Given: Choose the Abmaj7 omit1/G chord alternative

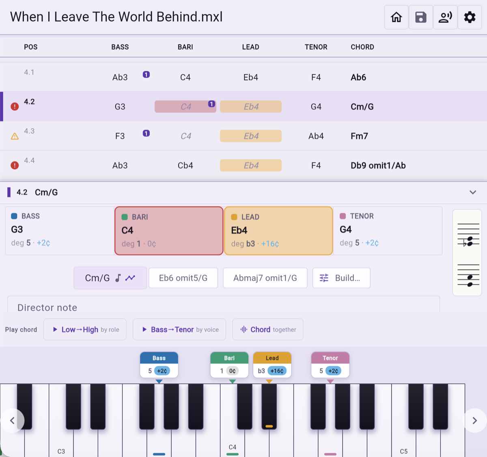Looking at the screenshot, I should tap(265, 278).
